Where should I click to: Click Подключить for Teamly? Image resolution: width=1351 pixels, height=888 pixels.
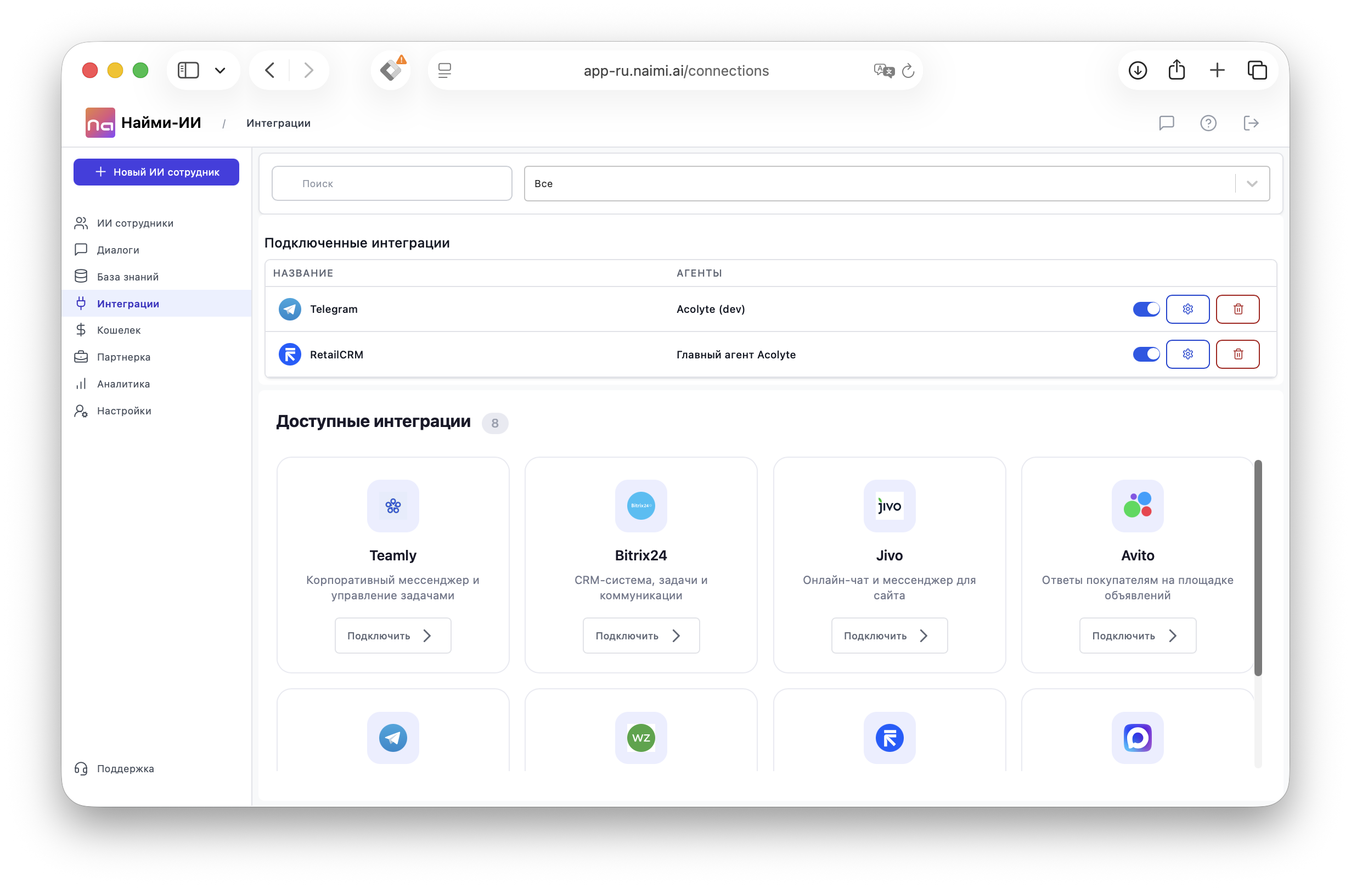coord(393,636)
